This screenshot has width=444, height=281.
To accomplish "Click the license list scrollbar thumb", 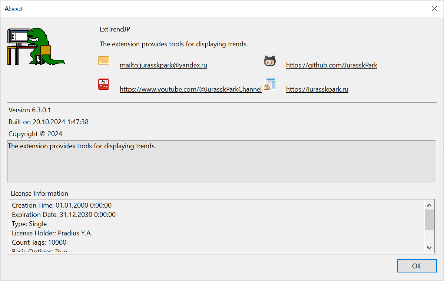I will pos(429,220).
